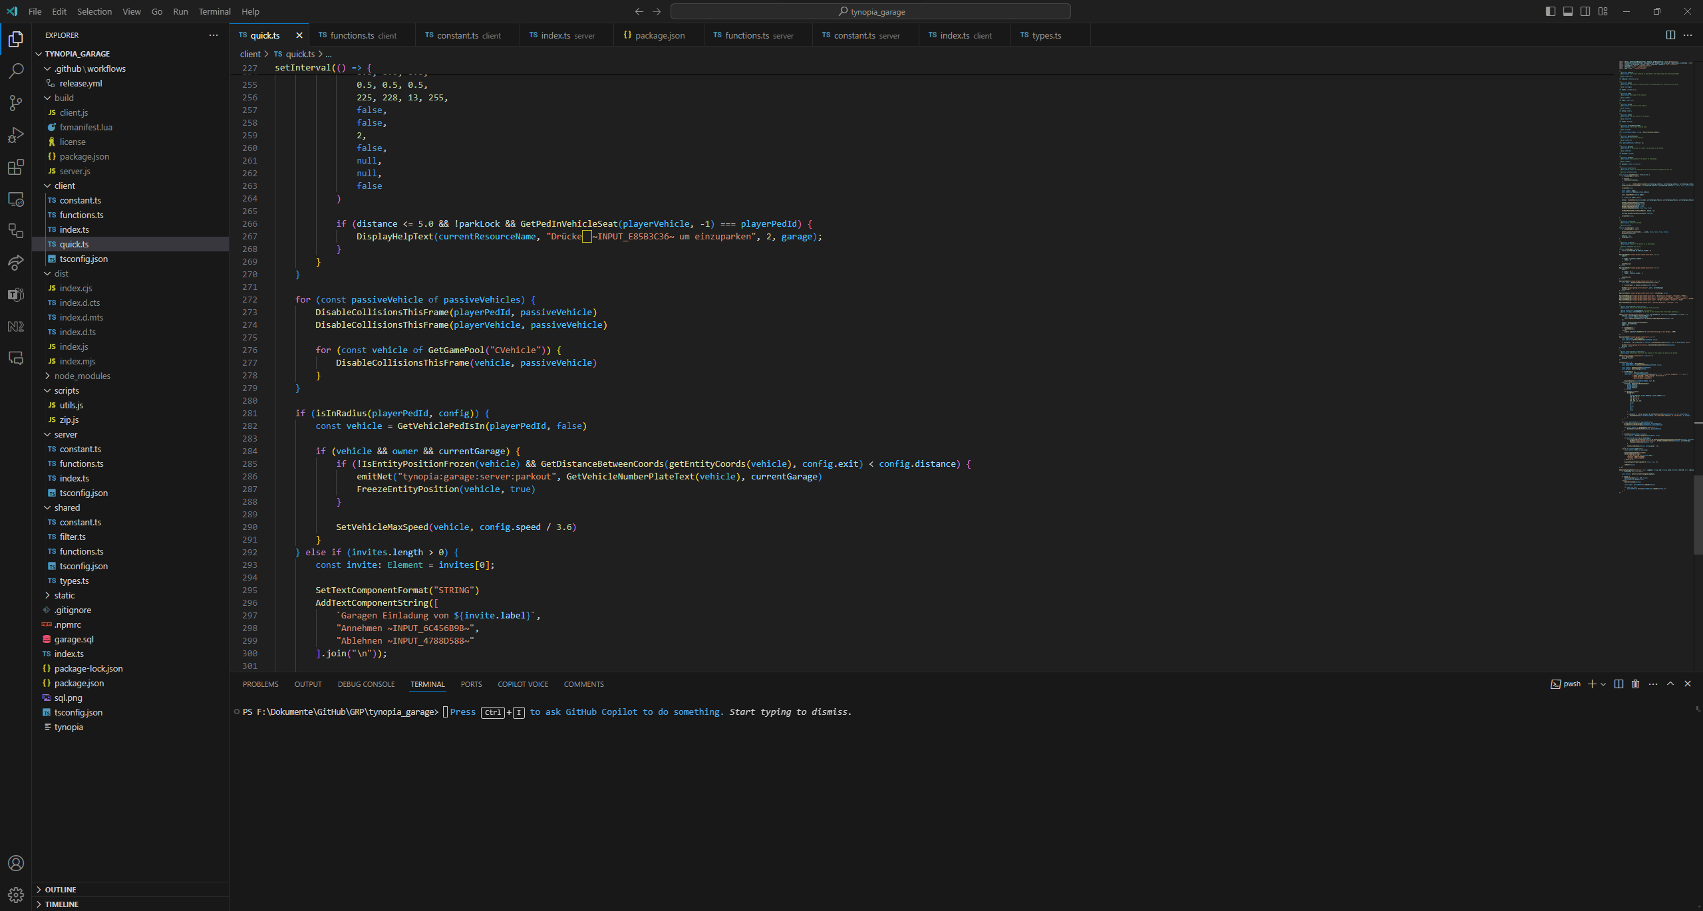Viewport: 1703px width, 911px height.
Task: Open the launch profile dropdown next to plus
Action: coord(1603,684)
